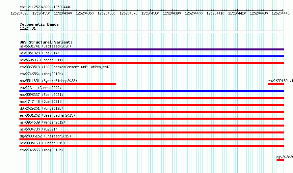The width and height of the screenshot is (293, 173).
Task: Click ruler position 125204440
Action: click(x=280, y=13)
